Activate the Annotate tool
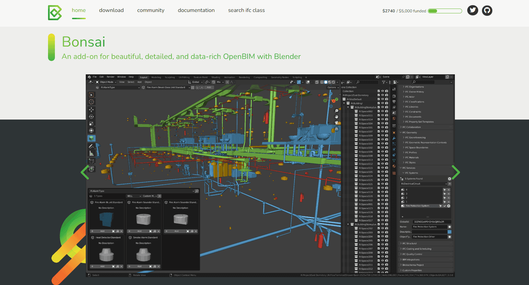 tap(92, 146)
